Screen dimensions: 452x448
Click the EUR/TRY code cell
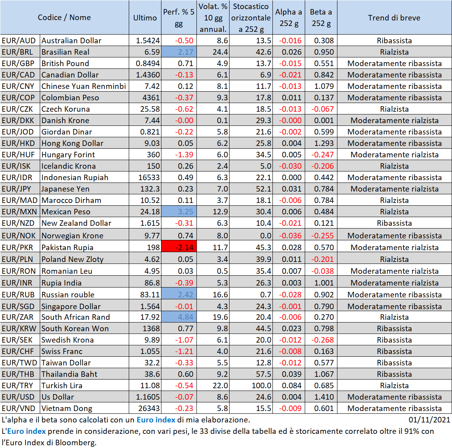click(20, 385)
